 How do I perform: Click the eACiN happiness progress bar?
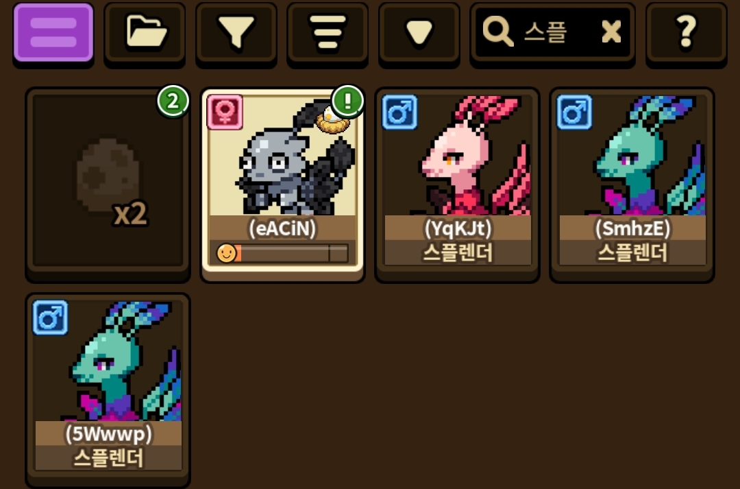point(282,253)
